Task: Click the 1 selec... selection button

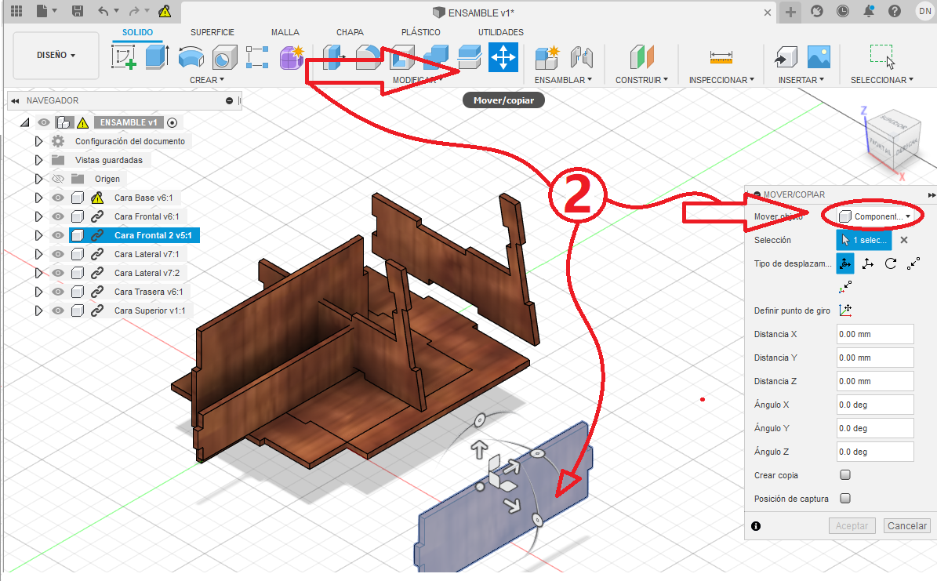Action: coord(864,240)
